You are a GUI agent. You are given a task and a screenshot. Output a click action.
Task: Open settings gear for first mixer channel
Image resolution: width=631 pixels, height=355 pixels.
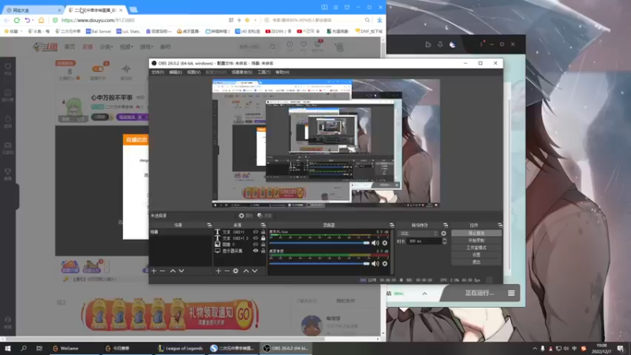coord(385,243)
